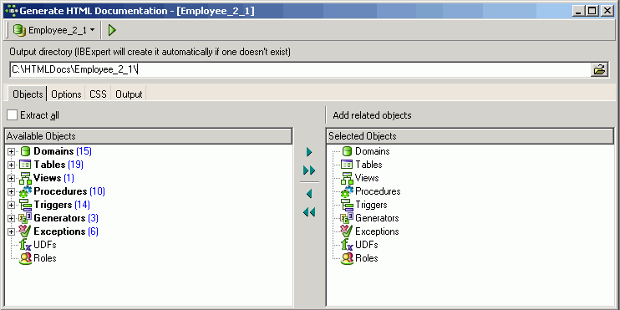Expand the Triggers node in Available Objects
The image size is (620, 310).
tap(11, 206)
